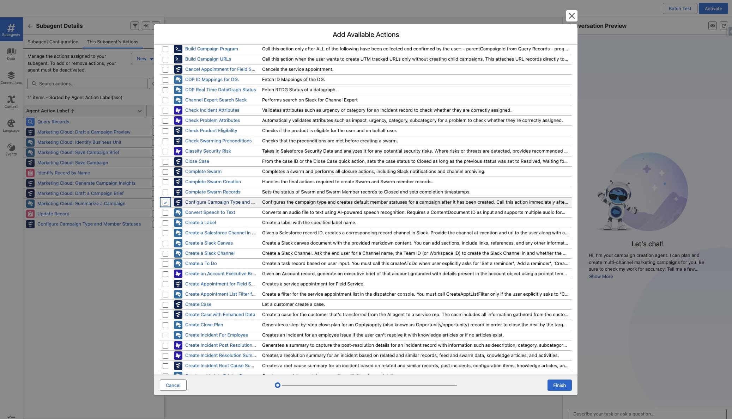The width and height of the screenshot is (732, 419).
Task: Open the Convert Speech to Text link
Action: pyautogui.click(x=210, y=212)
